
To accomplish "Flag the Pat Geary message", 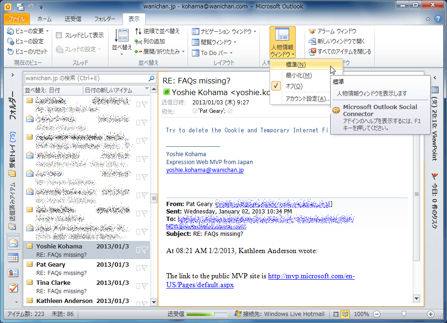I will [145, 268].
